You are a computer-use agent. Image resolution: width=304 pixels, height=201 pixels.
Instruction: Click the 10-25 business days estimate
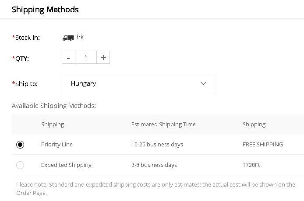click(x=157, y=145)
